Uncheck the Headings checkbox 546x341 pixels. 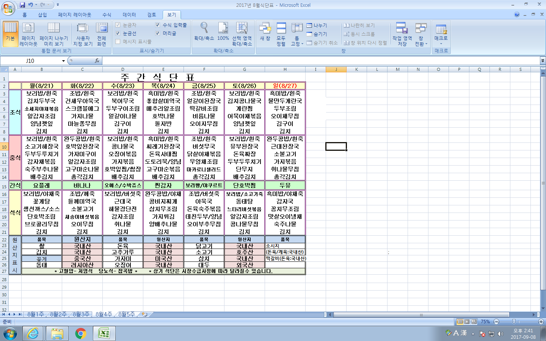[158, 33]
